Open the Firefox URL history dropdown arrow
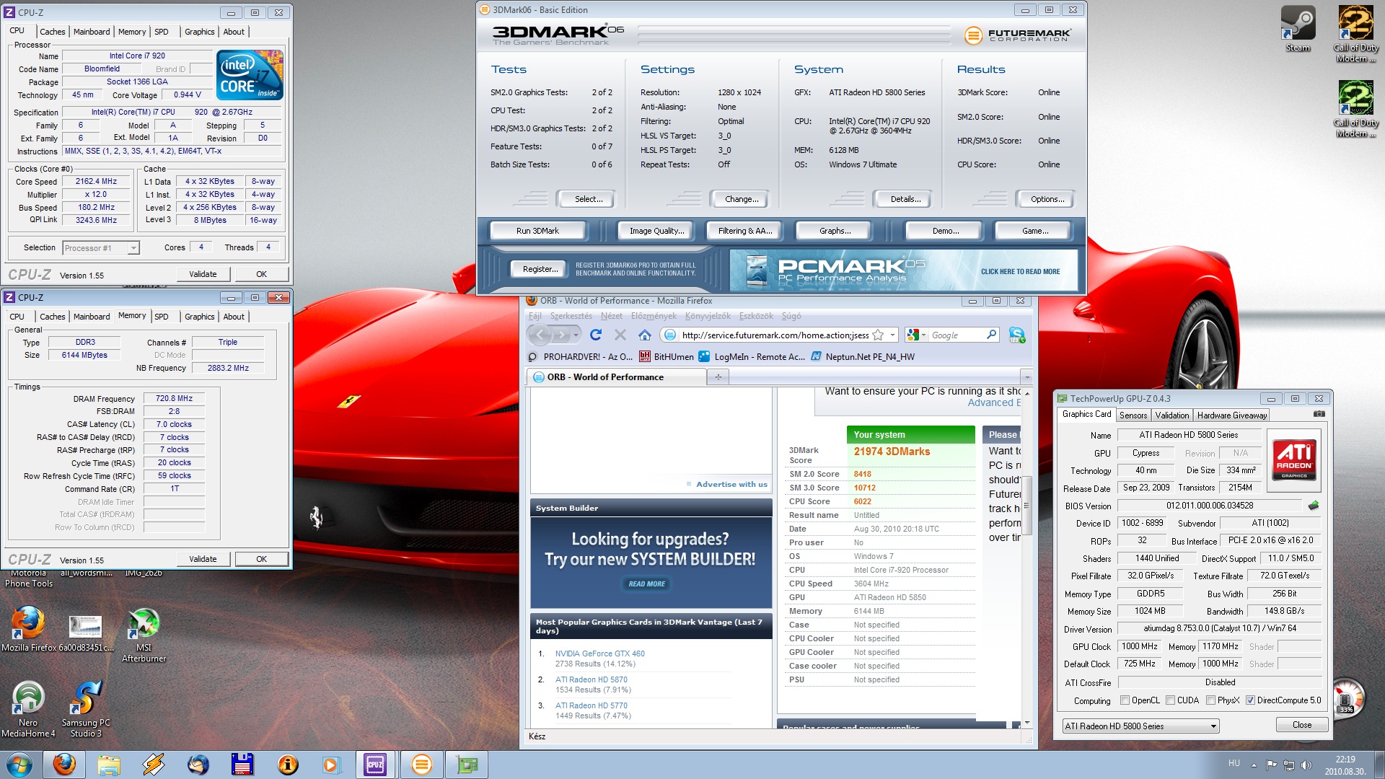The width and height of the screenshot is (1385, 779). click(x=892, y=335)
